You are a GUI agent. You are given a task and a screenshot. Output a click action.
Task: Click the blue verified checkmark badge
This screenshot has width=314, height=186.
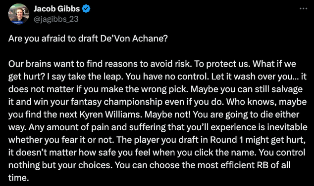pos(86,9)
